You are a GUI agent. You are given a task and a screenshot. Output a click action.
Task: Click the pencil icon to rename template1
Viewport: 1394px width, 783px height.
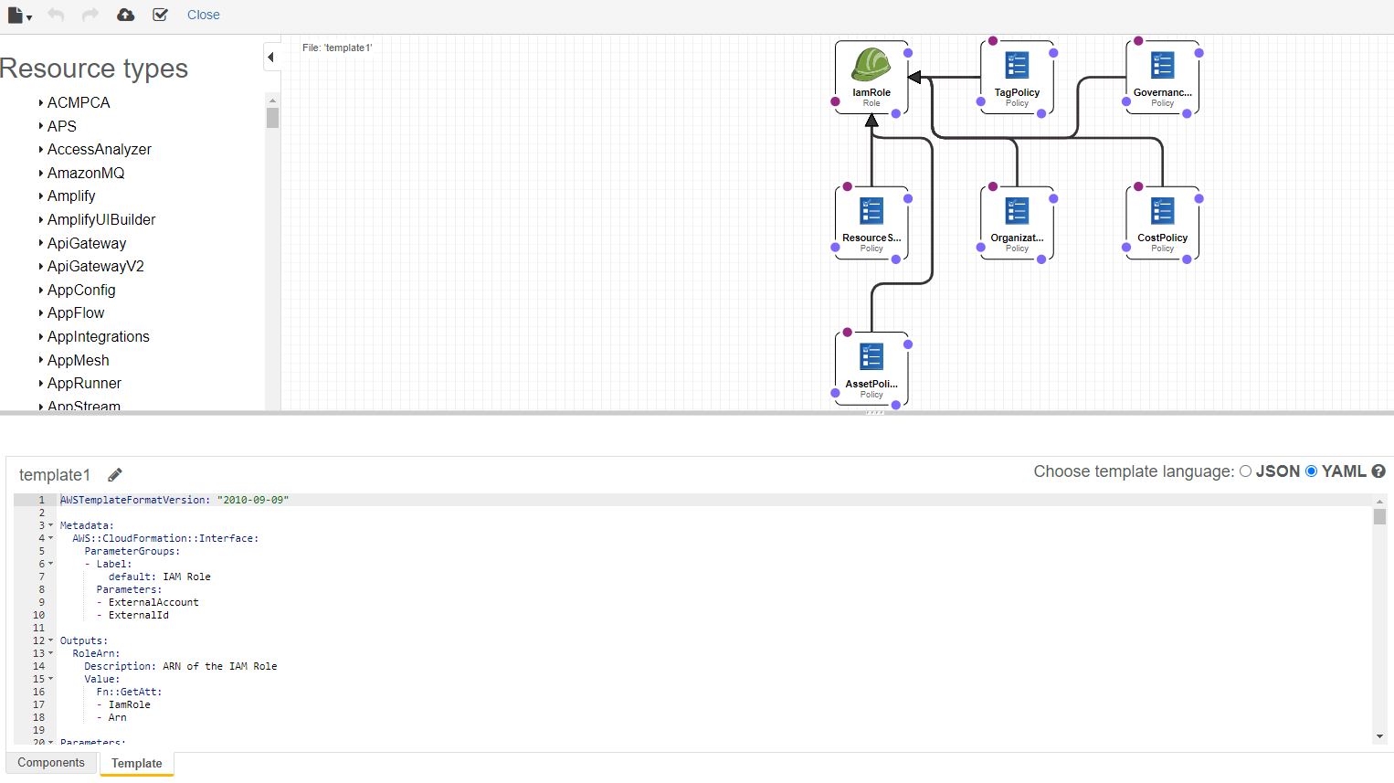click(115, 475)
